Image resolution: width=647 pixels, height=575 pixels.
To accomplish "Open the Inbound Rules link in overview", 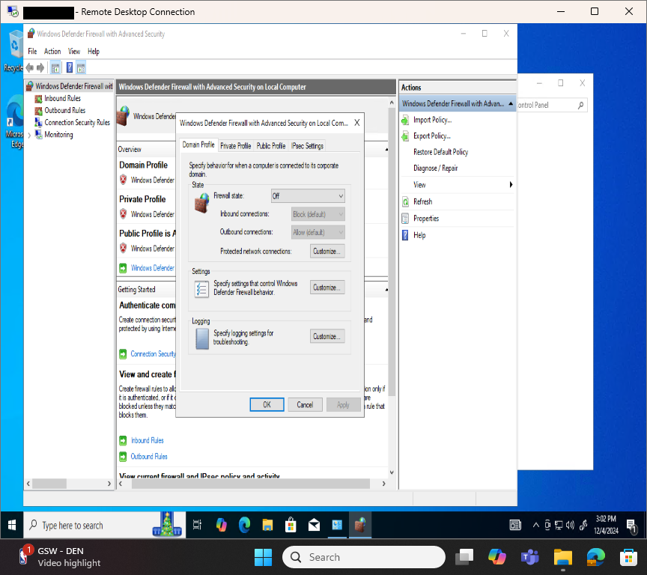I will [148, 440].
